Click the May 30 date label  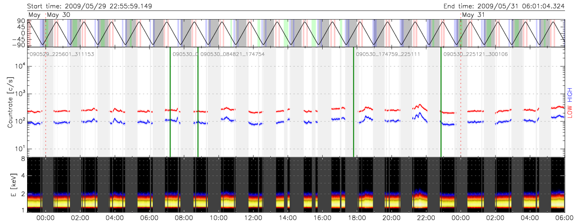[x=59, y=15]
